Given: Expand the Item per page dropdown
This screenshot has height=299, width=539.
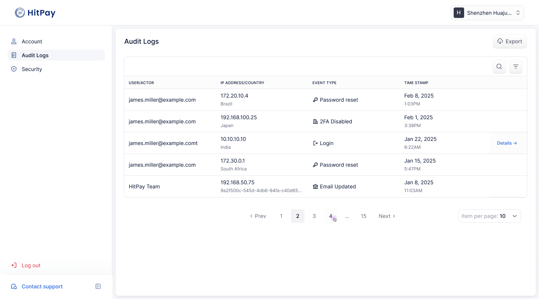Looking at the screenshot, I should (x=490, y=216).
